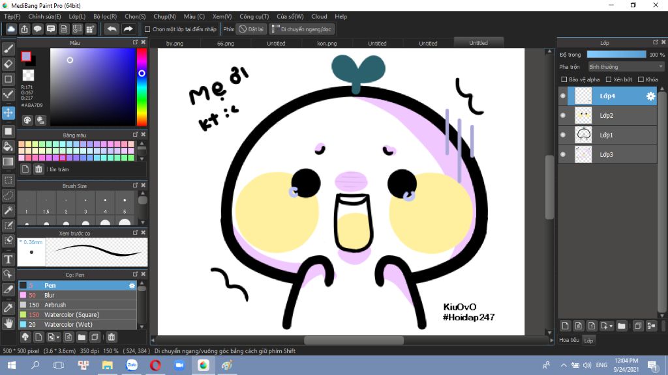The image size is (668, 375).
Task: Select the rectangular Select tool
Action: click(x=8, y=180)
